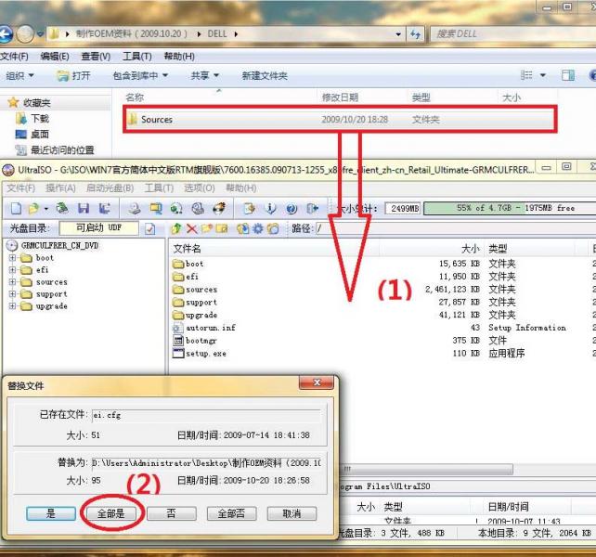The height and width of the screenshot is (557, 596).
Task: Open Explorer 工具(T) menu
Action: click(137, 57)
